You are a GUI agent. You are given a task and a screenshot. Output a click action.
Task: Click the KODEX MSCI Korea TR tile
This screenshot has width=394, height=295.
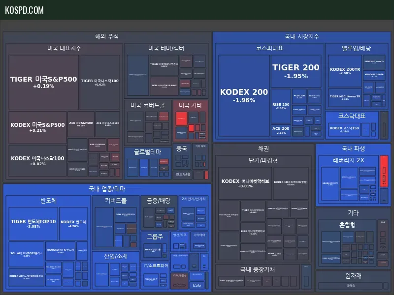coord(374,62)
